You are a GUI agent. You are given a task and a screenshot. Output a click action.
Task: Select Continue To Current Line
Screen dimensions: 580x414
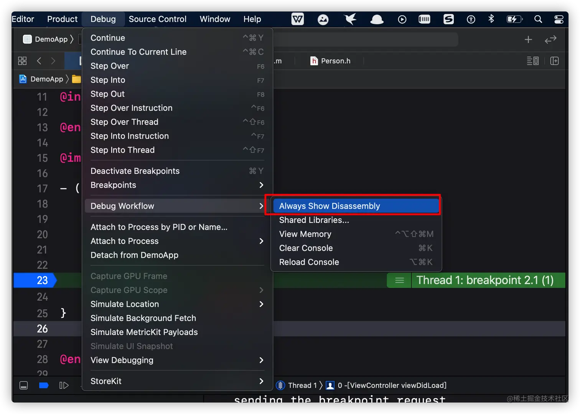pyautogui.click(x=177, y=52)
